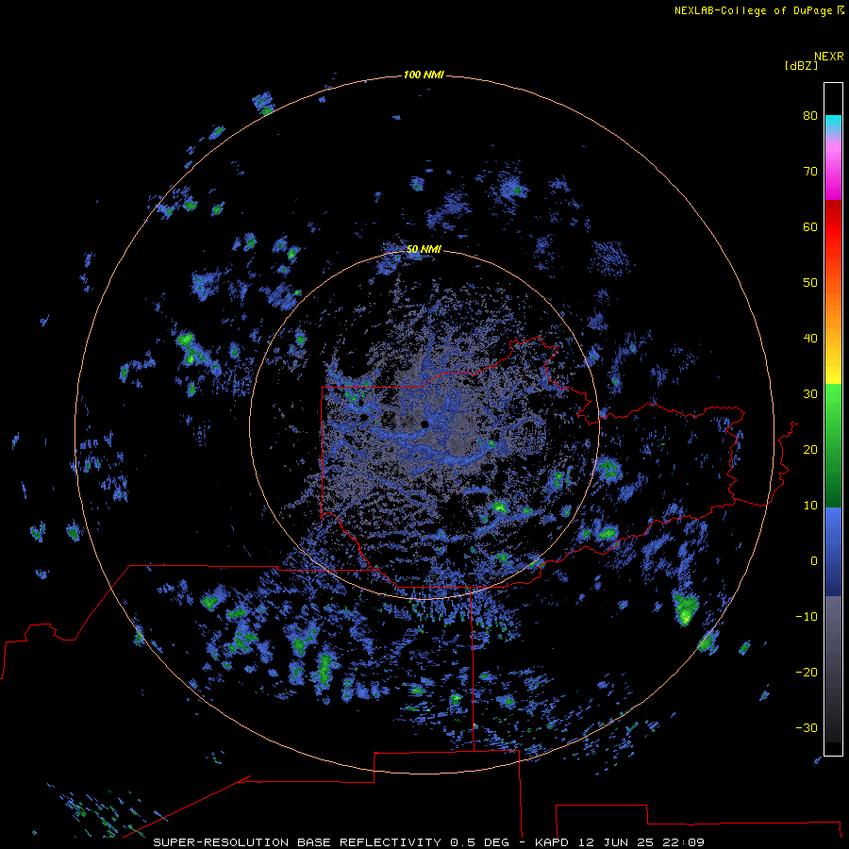Click the NEXR label above the color scale
849x849 pixels.
click(828, 57)
